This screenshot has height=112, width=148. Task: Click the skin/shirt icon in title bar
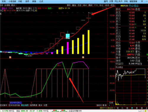(x=142, y=1)
